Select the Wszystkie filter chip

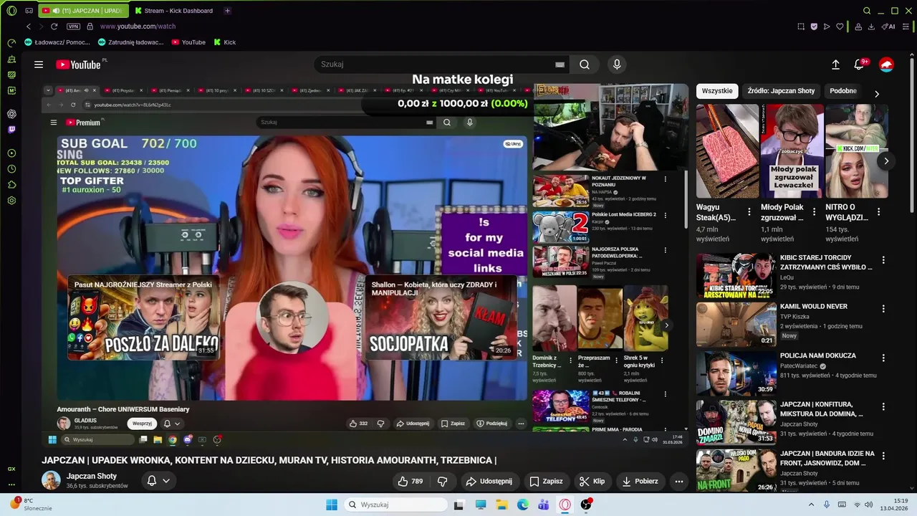(x=717, y=91)
